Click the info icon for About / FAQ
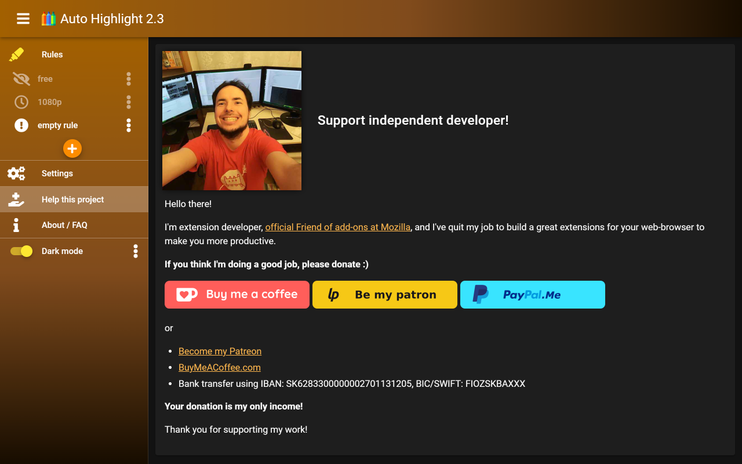The image size is (742, 464). pyautogui.click(x=16, y=225)
